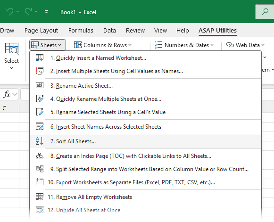Go to the View tab
This screenshot has width=274, height=222.
(161, 30)
